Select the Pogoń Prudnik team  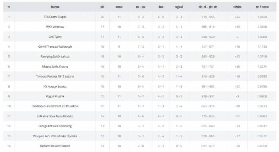click(55, 96)
